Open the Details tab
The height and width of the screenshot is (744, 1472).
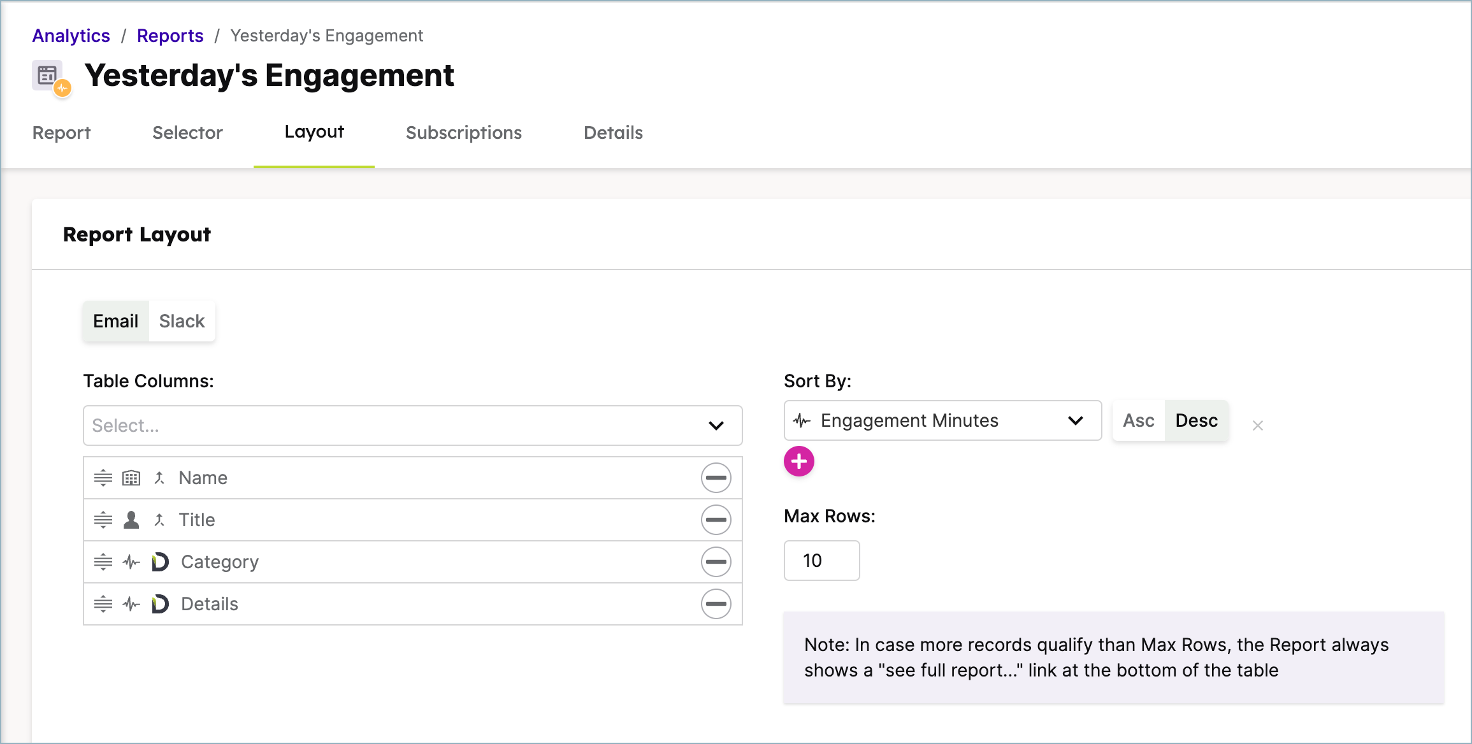(x=613, y=132)
